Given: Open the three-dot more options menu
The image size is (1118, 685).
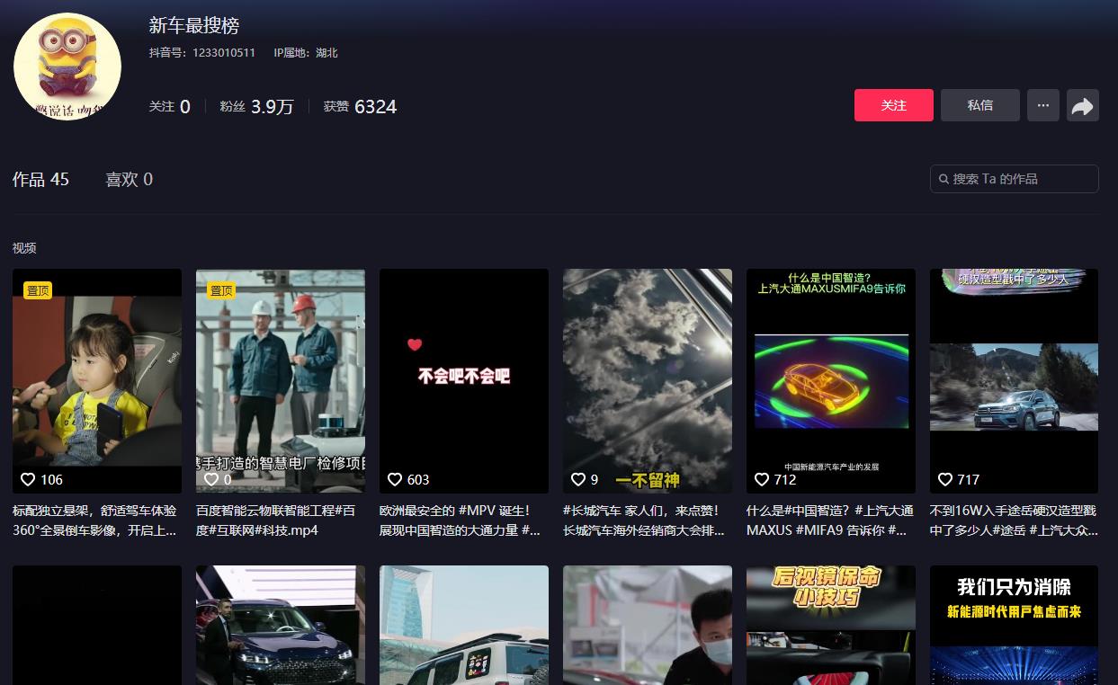Looking at the screenshot, I should (1042, 105).
